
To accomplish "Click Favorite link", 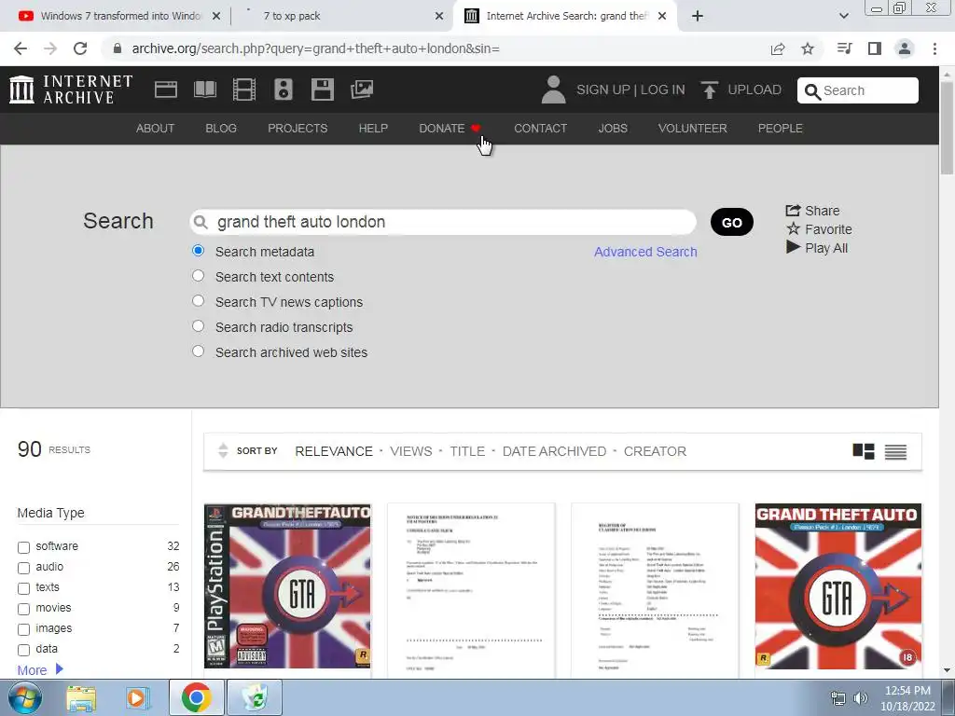I will point(819,229).
